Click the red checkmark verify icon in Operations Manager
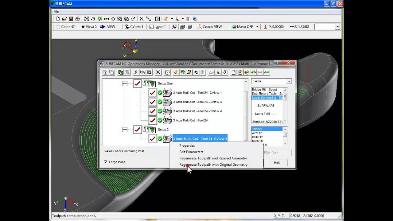 tap(176, 72)
